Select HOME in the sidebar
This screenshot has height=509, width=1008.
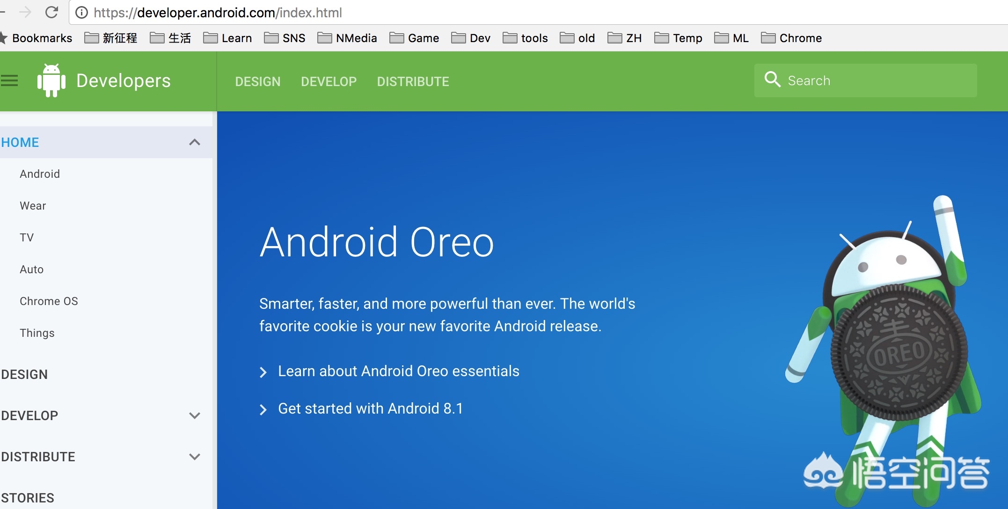click(20, 142)
